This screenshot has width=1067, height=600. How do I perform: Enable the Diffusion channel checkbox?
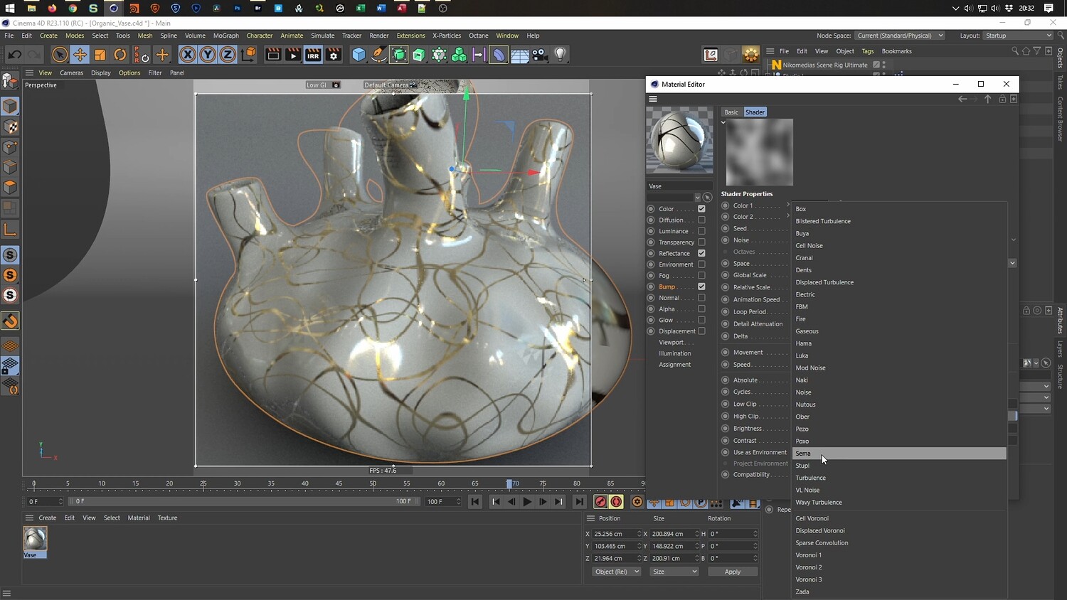click(x=701, y=220)
